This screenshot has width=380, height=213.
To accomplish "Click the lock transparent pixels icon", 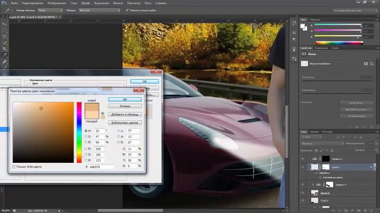I will [316, 150].
